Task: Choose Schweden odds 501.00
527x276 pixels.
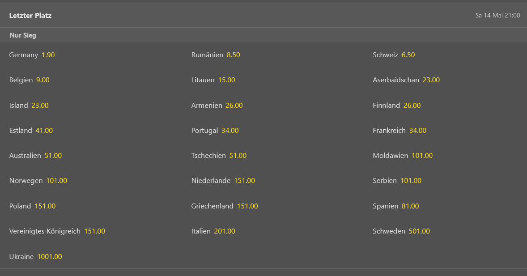Action: click(x=401, y=231)
